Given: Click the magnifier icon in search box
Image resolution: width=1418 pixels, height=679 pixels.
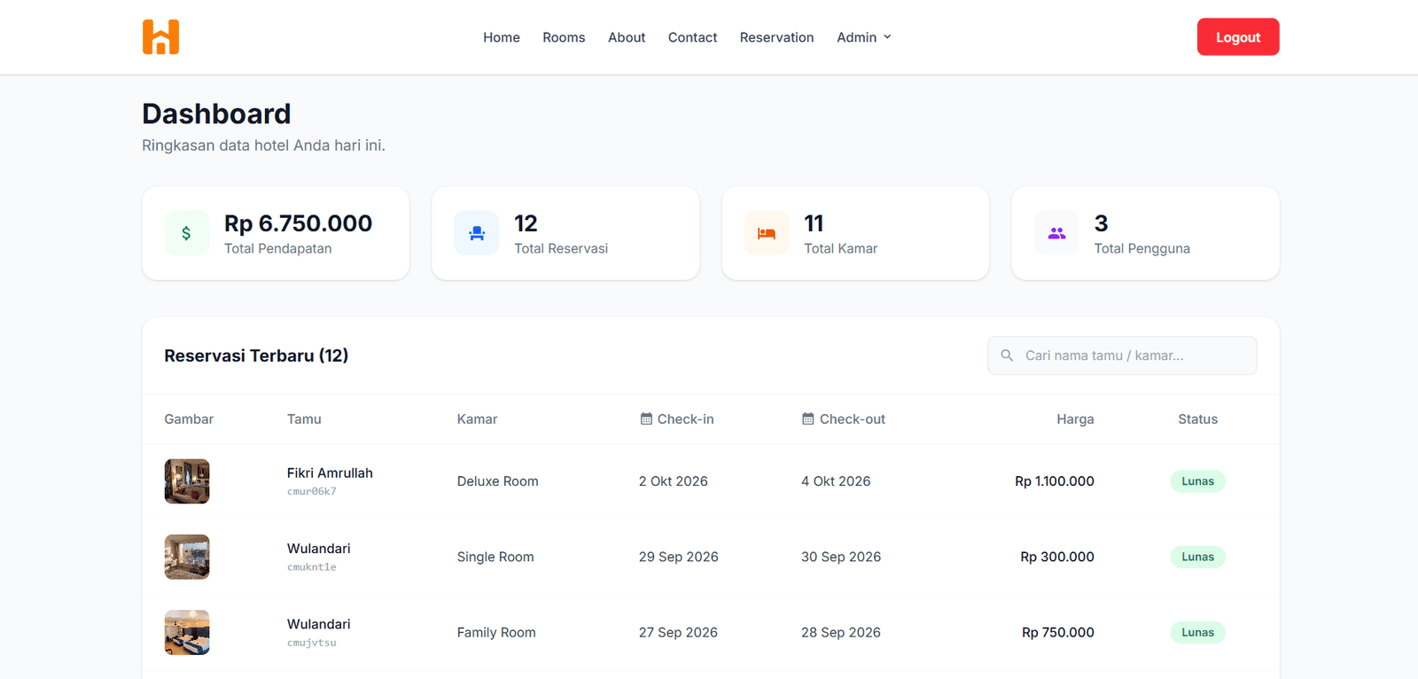Looking at the screenshot, I should (1007, 355).
